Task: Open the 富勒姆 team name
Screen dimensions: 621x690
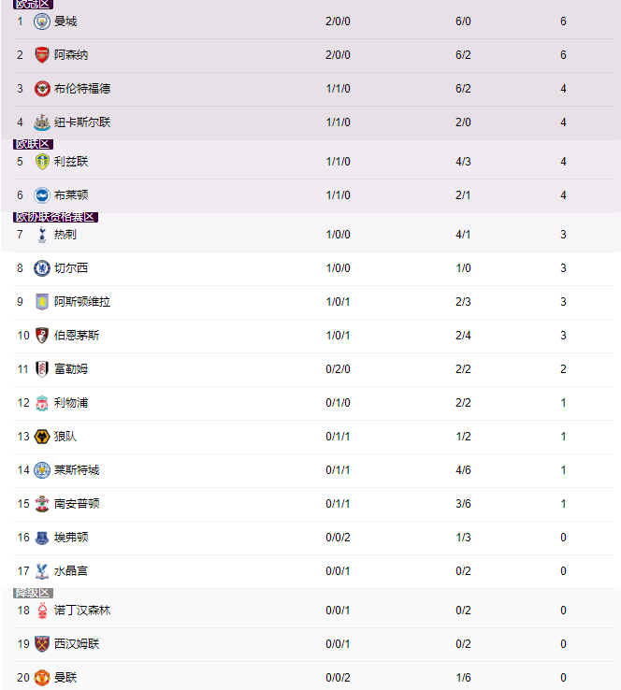Action: pos(71,369)
